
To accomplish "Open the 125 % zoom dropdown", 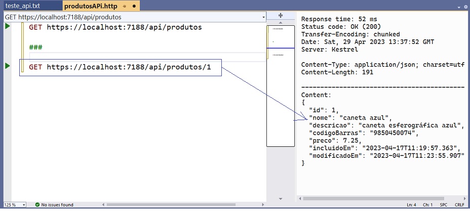I will pos(15,205).
